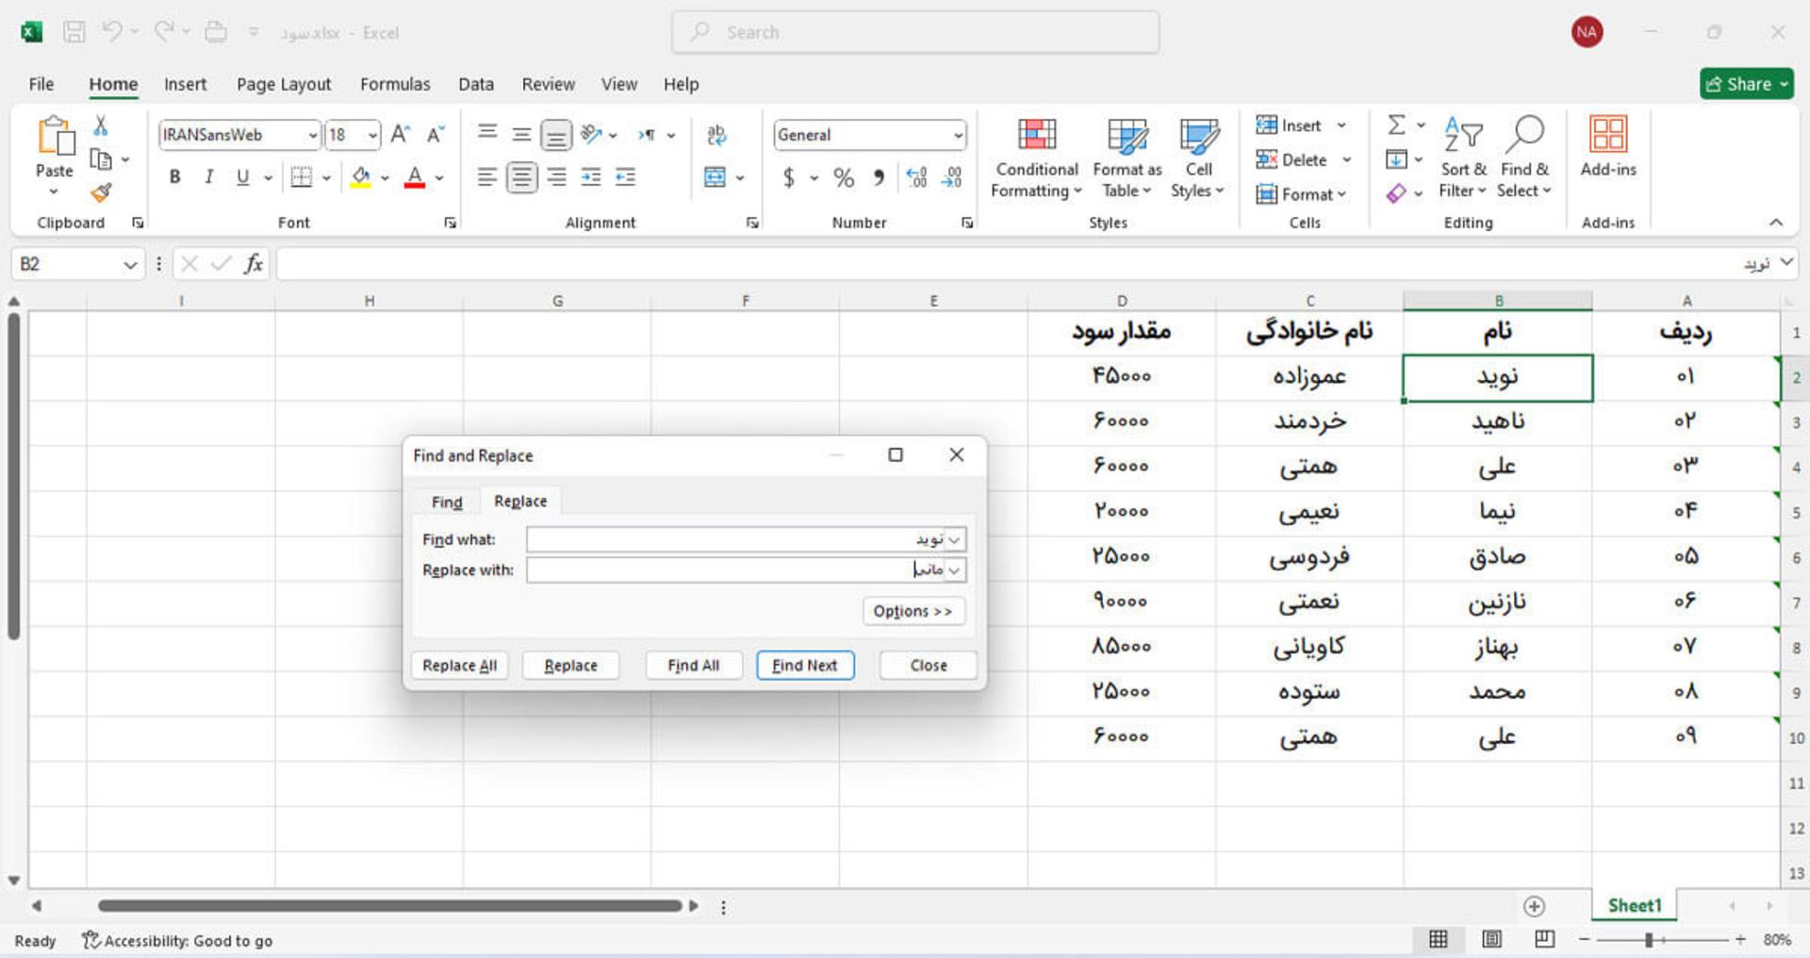
Task: Switch to the Data tab
Action: tap(476, 84)
